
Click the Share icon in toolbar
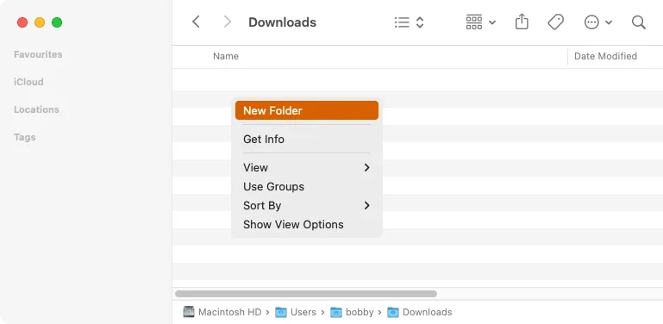coord(522,22)
